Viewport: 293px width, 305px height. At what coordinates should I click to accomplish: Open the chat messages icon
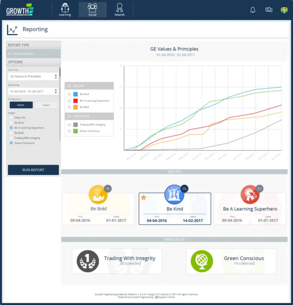[x=268, y=10]
